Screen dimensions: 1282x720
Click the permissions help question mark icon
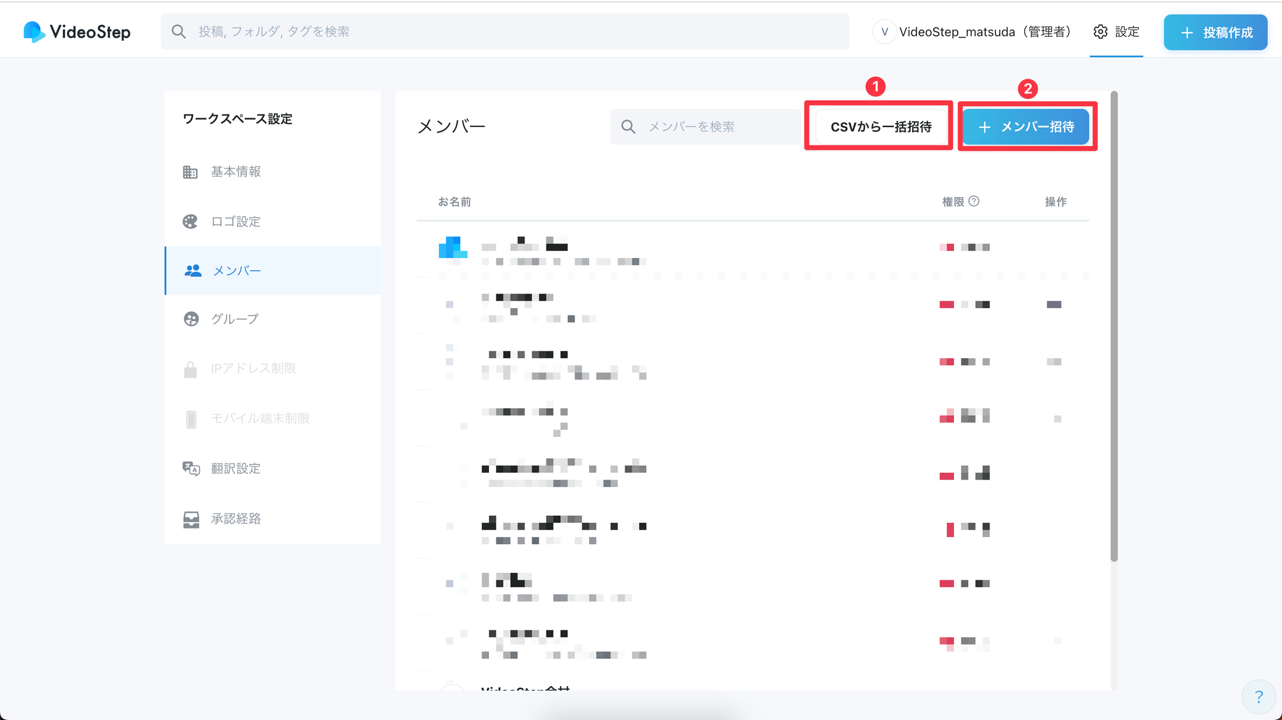click(x=974, y=201)
